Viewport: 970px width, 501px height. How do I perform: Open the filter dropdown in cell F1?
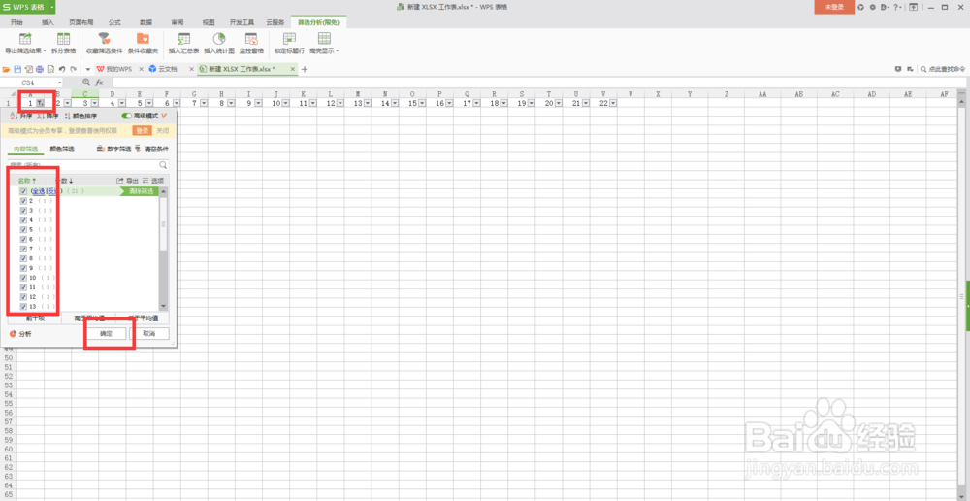pos(177,104)
